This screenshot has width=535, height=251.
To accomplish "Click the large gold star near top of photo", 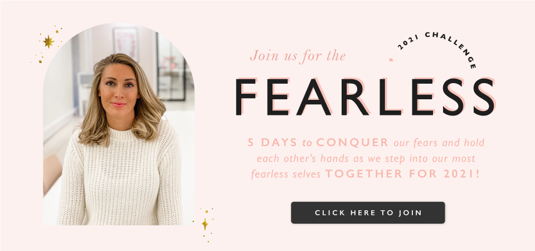I will pos(48,41).
